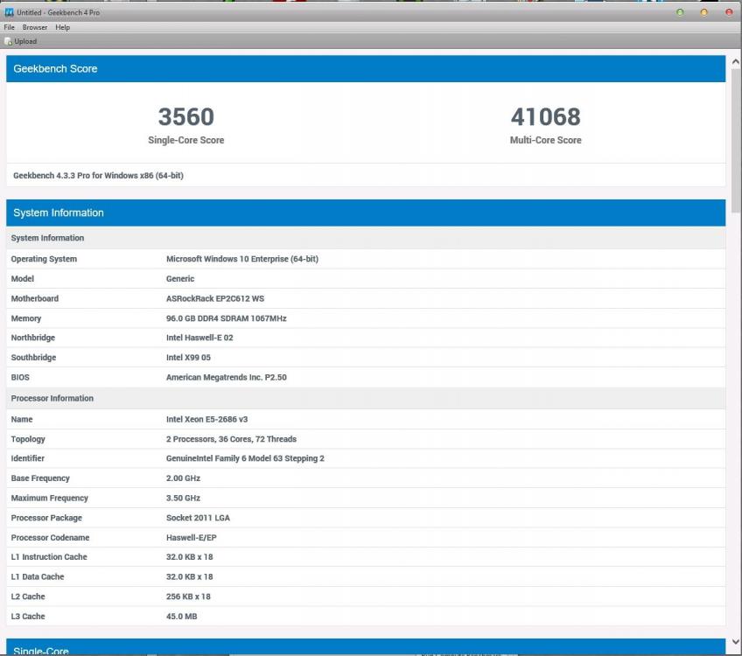
Task: Click the 2.00 GHz base frequency
Action: (183, 478)
